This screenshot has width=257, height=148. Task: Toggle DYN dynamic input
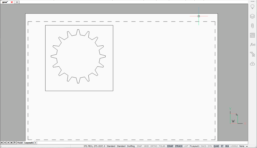coord(210,146)
